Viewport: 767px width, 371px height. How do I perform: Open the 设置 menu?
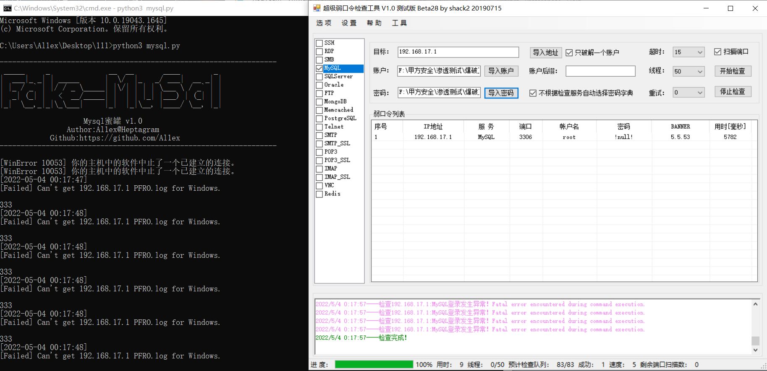pos(349,23)
